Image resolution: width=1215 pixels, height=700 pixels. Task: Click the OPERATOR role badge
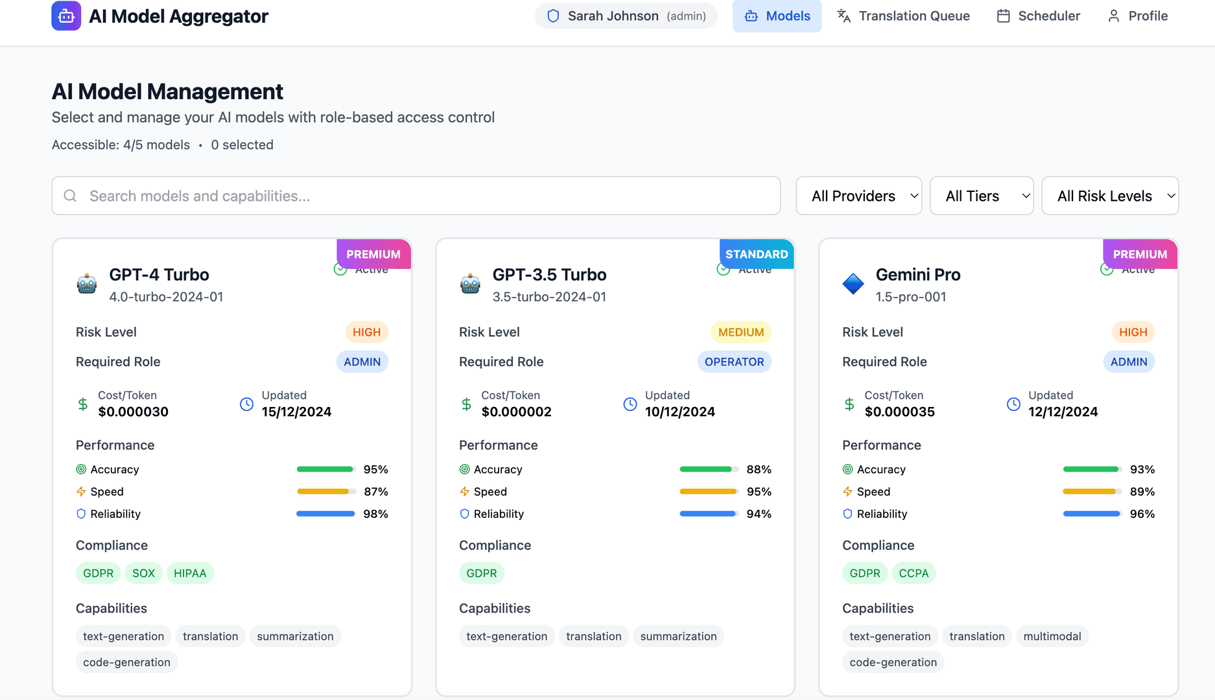(735, 362)
